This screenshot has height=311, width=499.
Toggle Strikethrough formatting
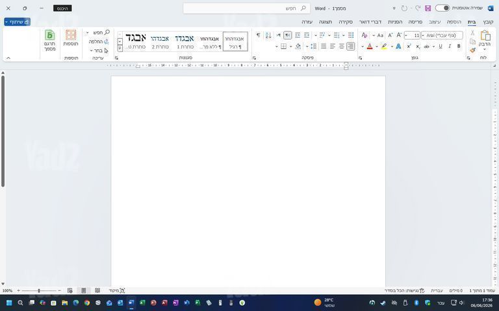click(426, 47)
